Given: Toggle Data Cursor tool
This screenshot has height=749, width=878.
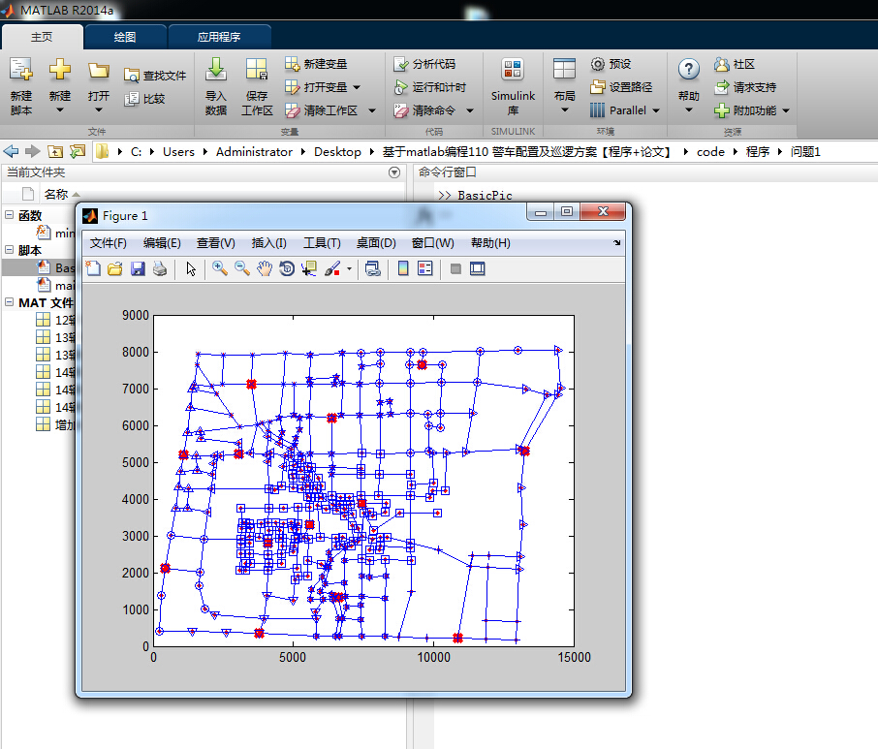Looking at the screenshot, I should (309, 268).
